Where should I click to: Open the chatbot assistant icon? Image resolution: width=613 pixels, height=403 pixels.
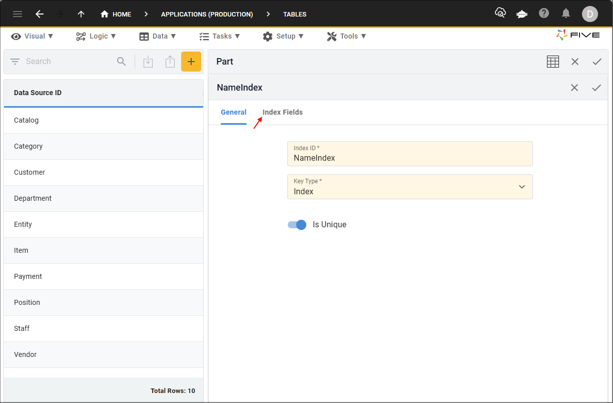(522, 14)
